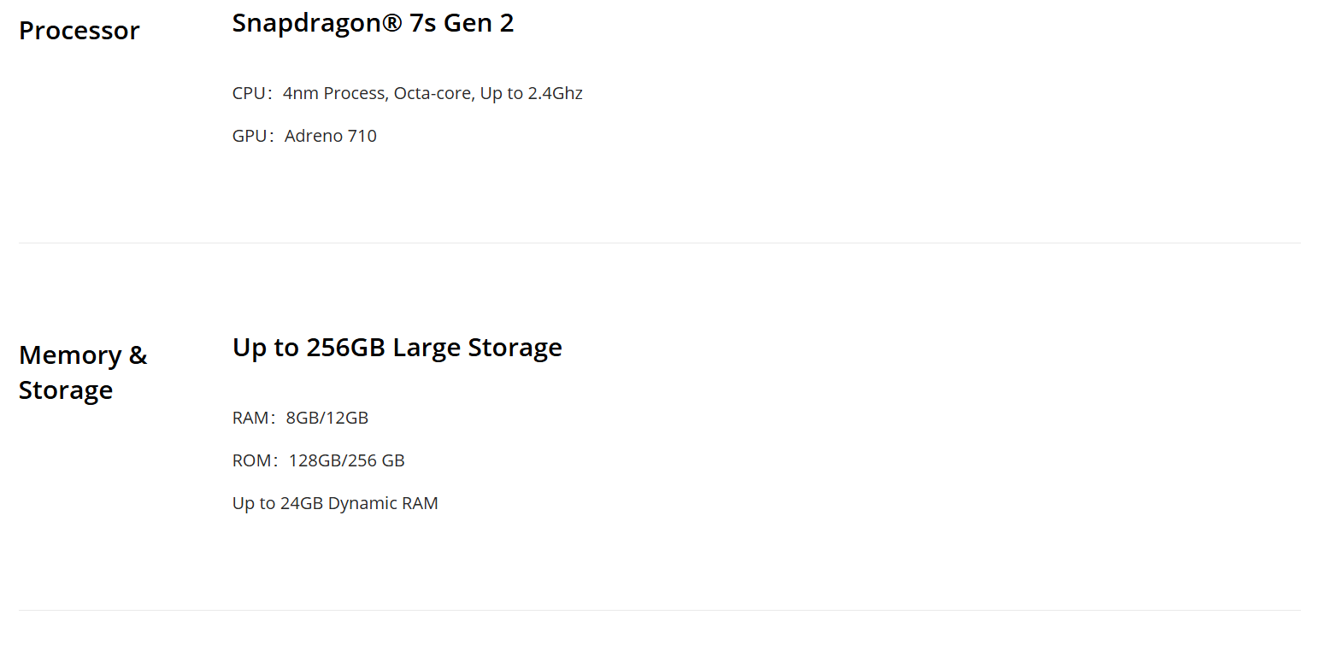Click the GPU label text
The height and width of the screenshot is (662, 1336).
(249, 136)
